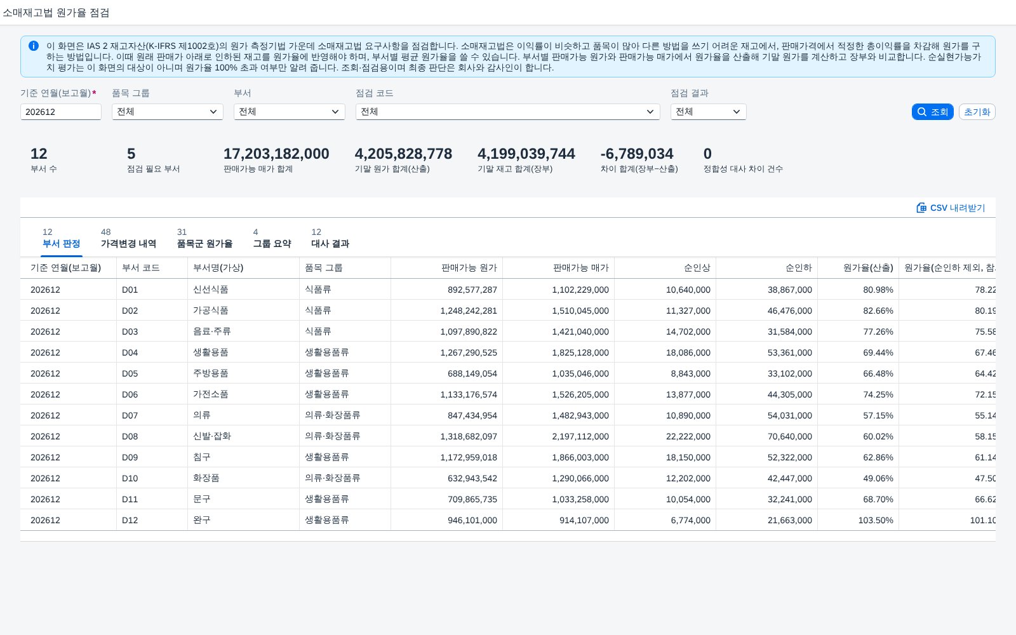Click the 순인상 column header

[665, 268]
